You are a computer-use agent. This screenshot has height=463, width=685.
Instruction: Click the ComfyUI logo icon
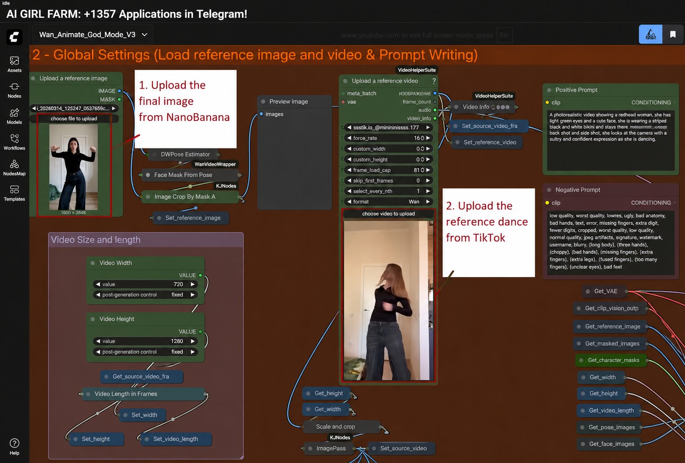(14, 36)
